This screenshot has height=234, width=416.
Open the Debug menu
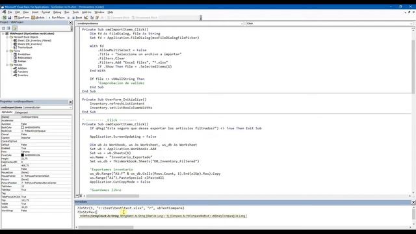click(x=57, y=12)
